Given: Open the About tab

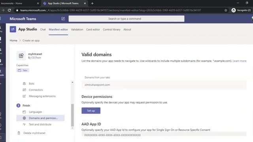Looking at the screenshot, I should [x=127, y=30].
